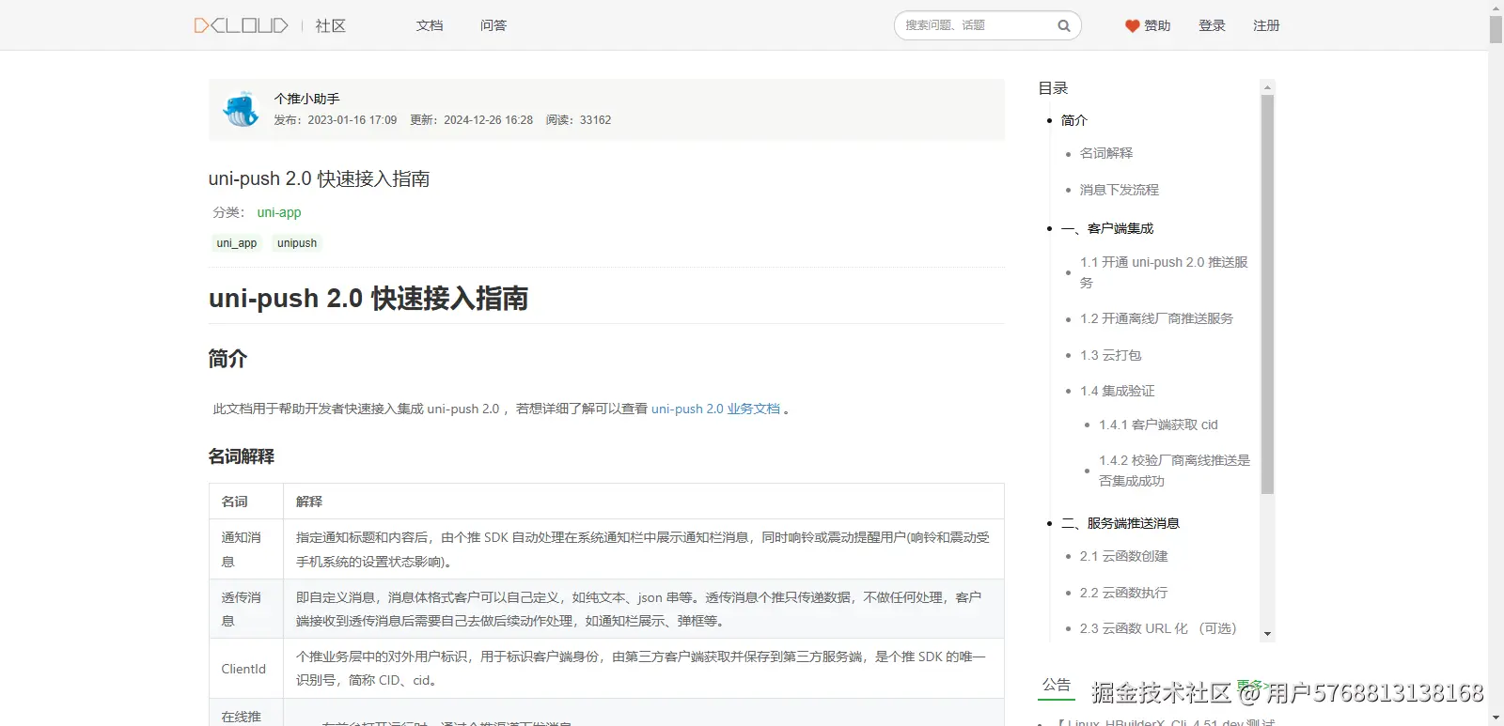Viewport: 1504px width, 726px height.
Task: Jump to 名词解释 in contents
Action: 1105,153
